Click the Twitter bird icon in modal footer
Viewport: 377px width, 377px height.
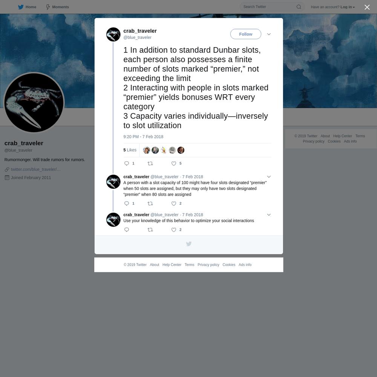tap(189, 244)
